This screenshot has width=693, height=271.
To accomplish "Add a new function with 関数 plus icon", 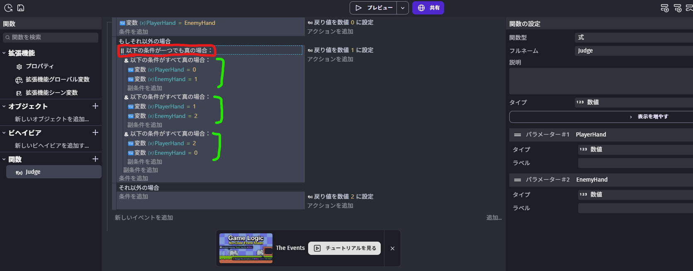I will pyautogui.click(x=95, y=159).
